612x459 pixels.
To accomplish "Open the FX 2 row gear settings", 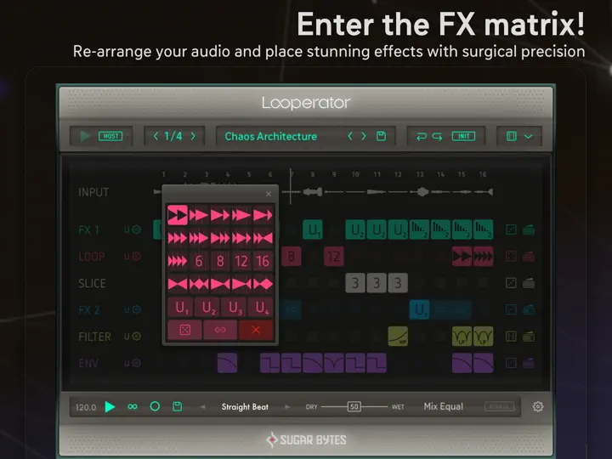I will point(136,309).
